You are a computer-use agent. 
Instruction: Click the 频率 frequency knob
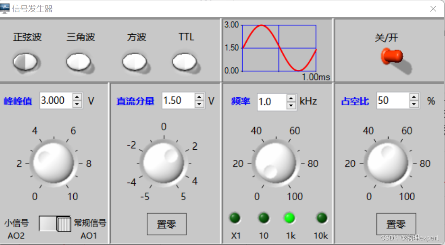(276, 163)
